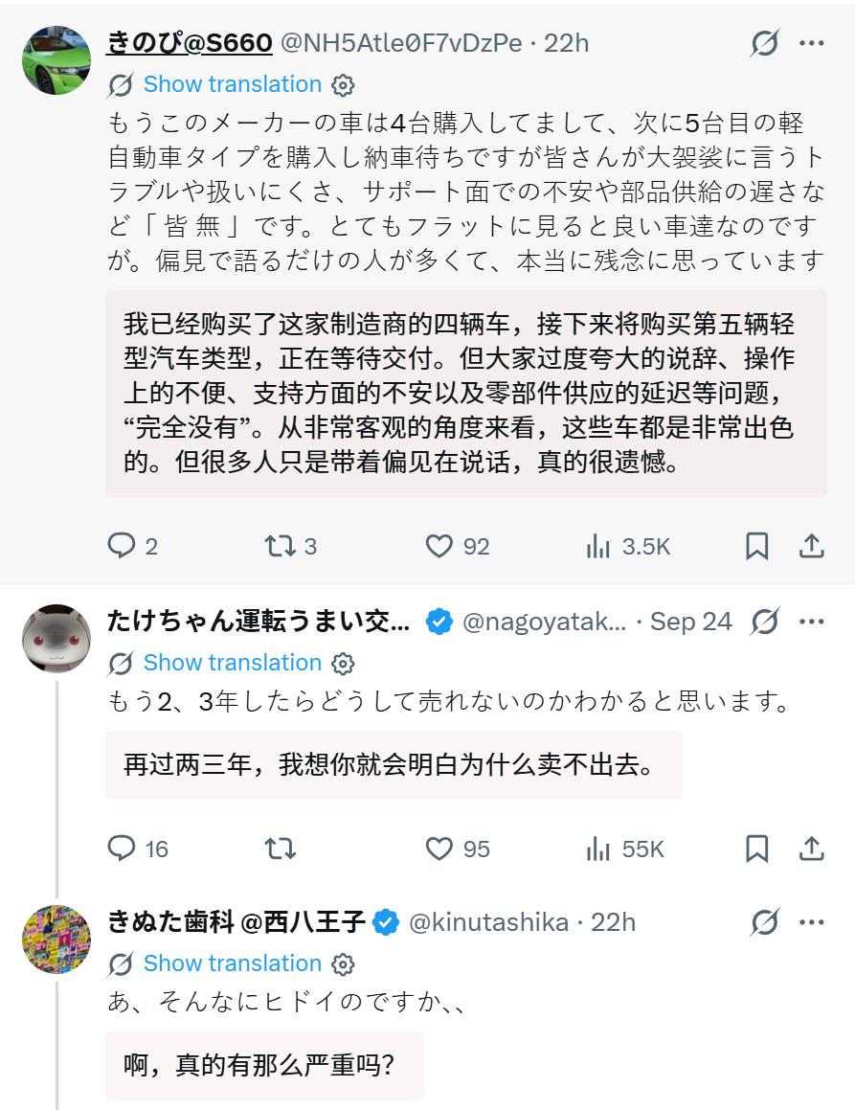This screenshot has width=855, height=1110.
Task: Open translation settings gear on first post
Action: (x=343, y=85)
